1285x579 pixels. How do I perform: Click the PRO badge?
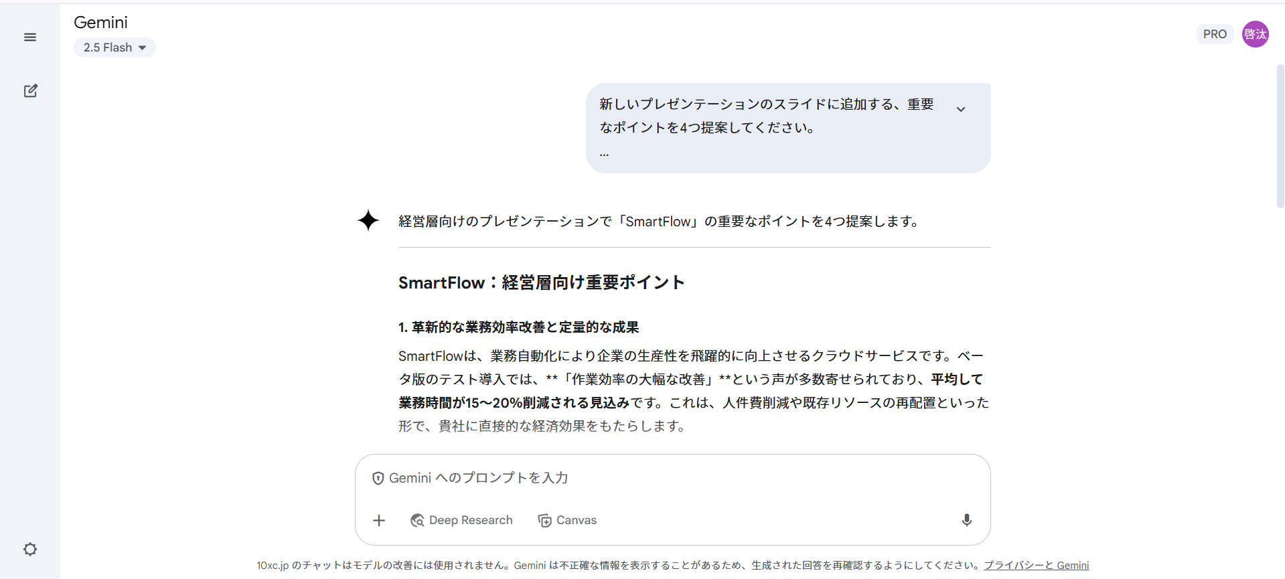(1214, 34)
